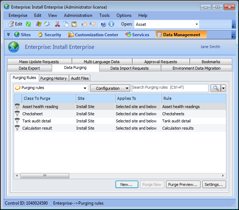Screen dimensions: 239x210
Task: Open the Customization Center section
Action: click(x=93, y=35)
